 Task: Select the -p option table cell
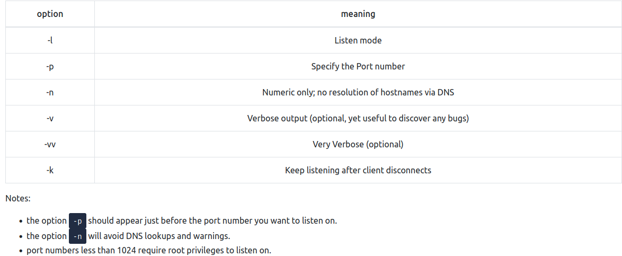point(50,66)
